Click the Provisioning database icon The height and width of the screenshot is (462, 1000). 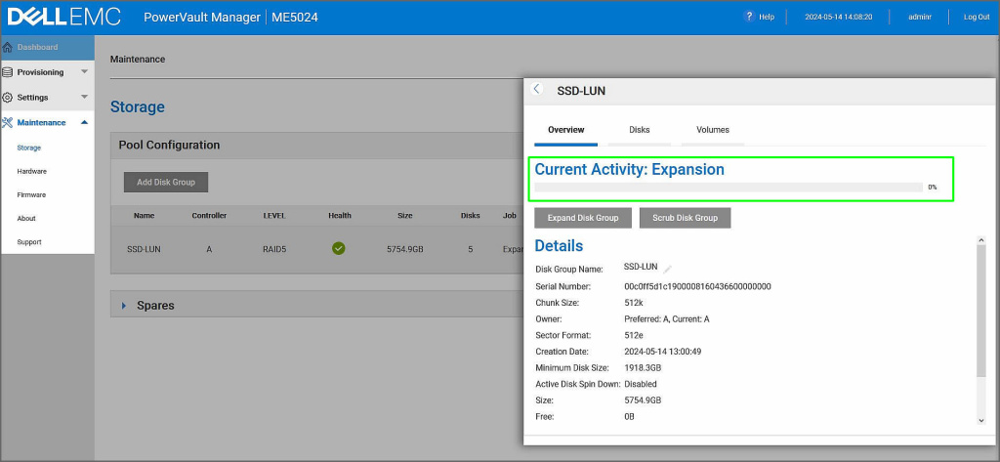8,72
